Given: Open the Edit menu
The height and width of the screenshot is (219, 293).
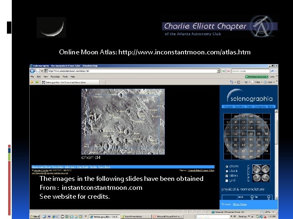Looking at the screenshot, I should pos(39,77).
